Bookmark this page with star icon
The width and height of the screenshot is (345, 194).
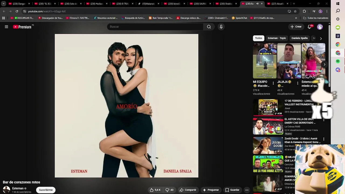[x=295, y=11]
